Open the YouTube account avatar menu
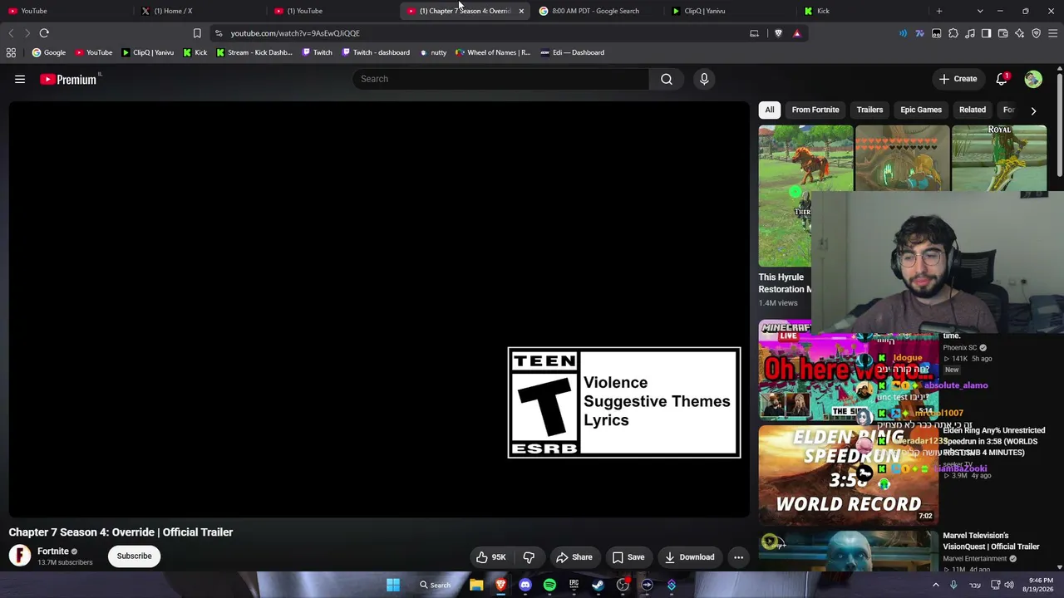 coord(1033,79)
